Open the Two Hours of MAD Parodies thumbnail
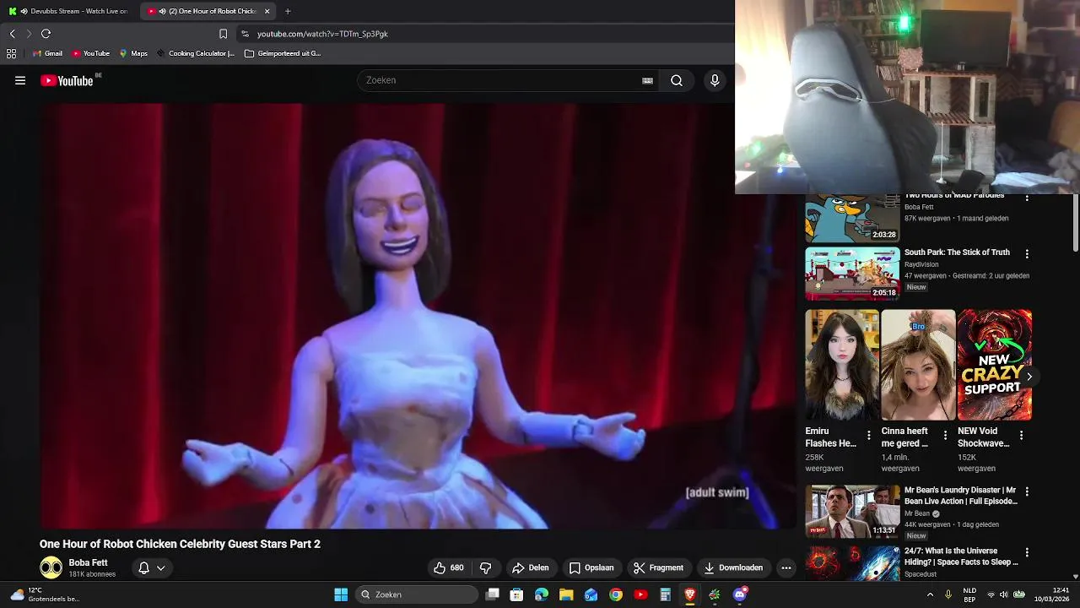 pyautogui.click(x=852, y=218)
